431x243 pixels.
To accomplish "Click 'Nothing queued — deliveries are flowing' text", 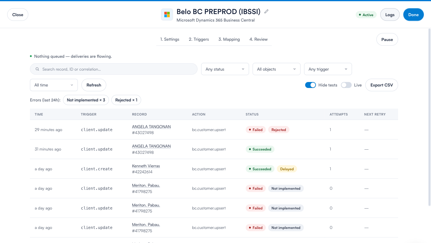I will coord(73,56).
